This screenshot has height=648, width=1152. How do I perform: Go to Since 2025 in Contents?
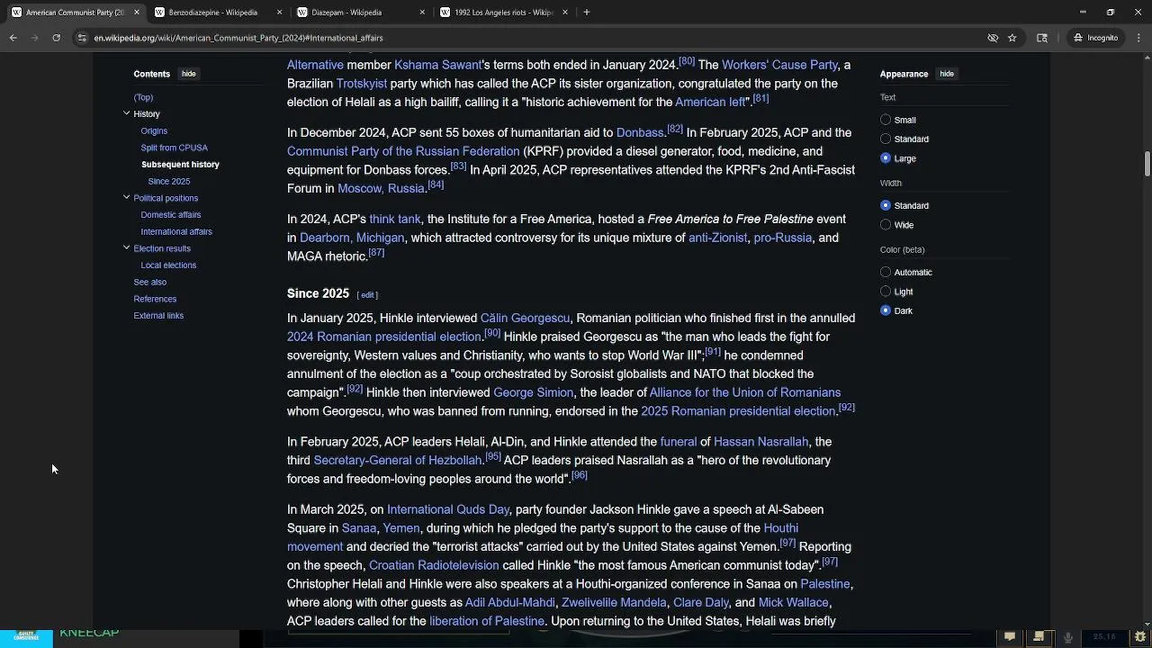[x=169, y=181]
